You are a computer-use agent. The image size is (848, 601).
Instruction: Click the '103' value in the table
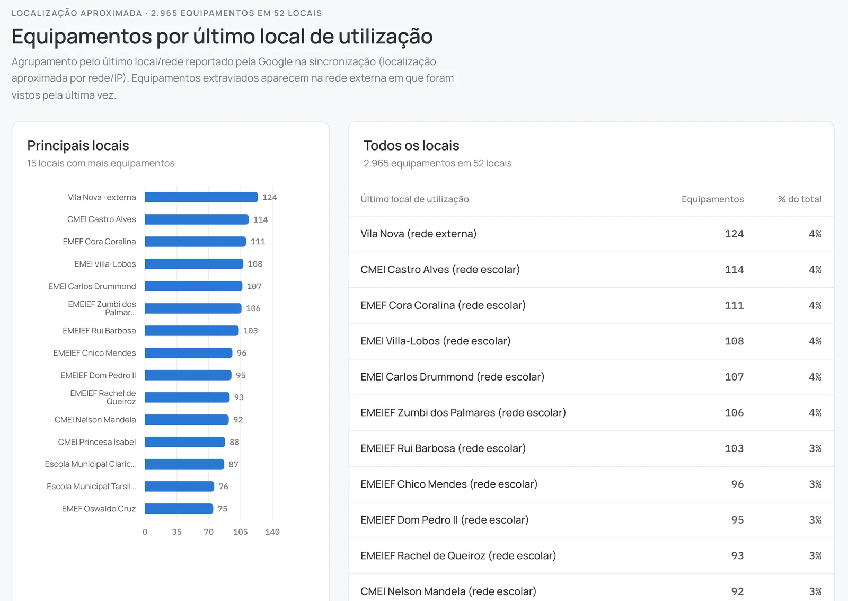point(734,448)
